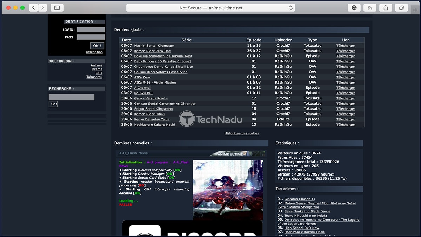Open OST in the Multimedia menu
The image size is (421, 237).
pos(99,73)
